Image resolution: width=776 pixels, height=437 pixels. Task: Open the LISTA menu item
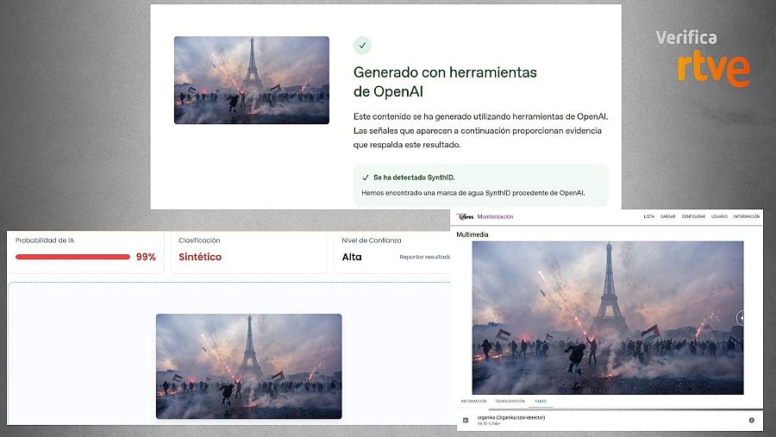pos(648,216)
